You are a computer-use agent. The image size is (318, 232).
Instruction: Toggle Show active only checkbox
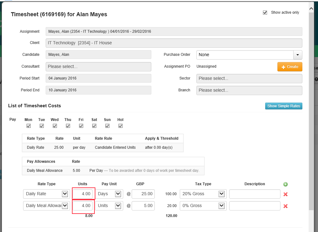265,12
